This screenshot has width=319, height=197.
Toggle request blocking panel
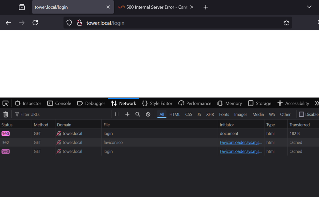click(148, 115)
